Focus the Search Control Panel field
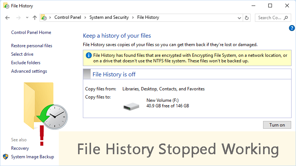This screenshot has width=296, height=166. [269, 17]
